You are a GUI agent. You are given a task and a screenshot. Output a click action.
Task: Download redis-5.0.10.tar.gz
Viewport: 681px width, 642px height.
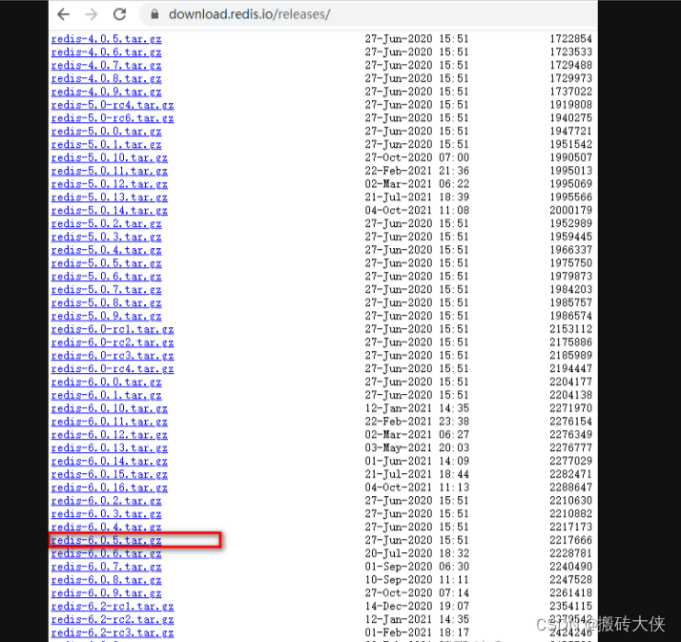(x=110, y=157)
